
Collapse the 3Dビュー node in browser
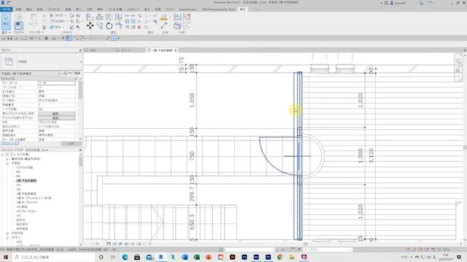[x=7, y=238]
